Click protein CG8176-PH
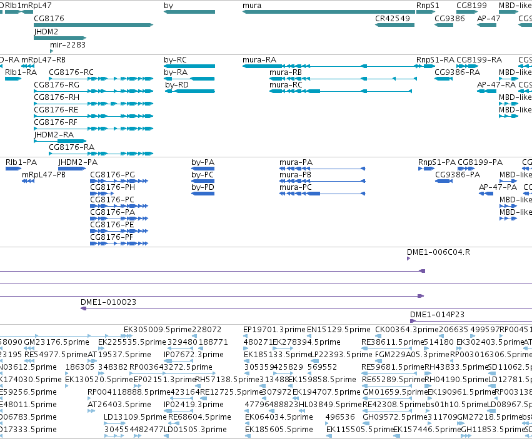This screenshot has height=439, width=532. (113, 187)
